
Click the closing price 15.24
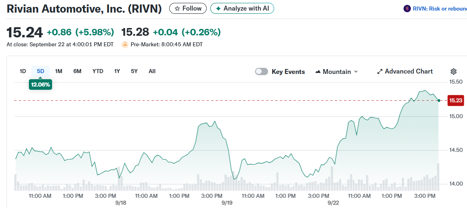click(x=25, y=32)
